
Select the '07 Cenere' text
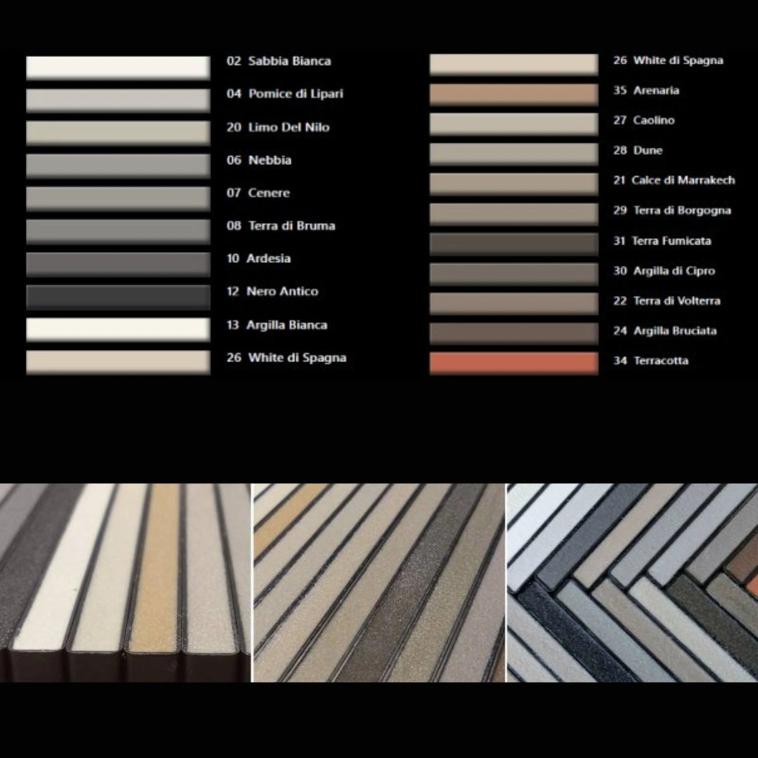click(x=258, y=193)
